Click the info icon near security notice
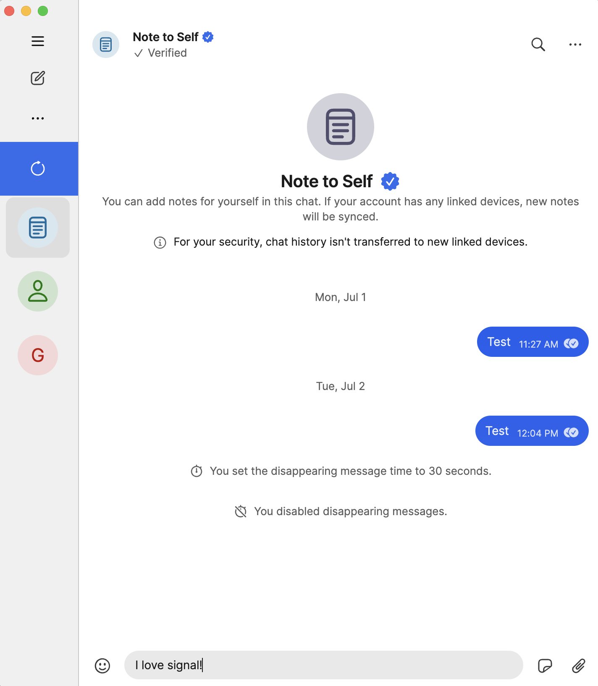The width and height of the screenshot is (598, 686). (x=160, y=242)
